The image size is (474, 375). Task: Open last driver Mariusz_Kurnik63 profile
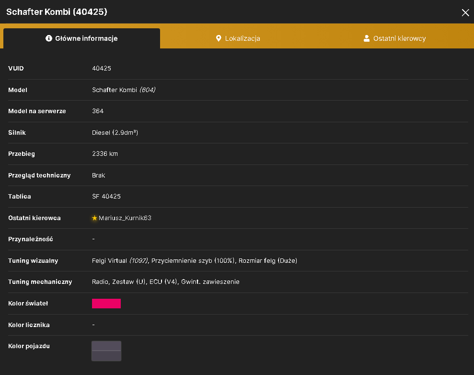pos(125,218)
